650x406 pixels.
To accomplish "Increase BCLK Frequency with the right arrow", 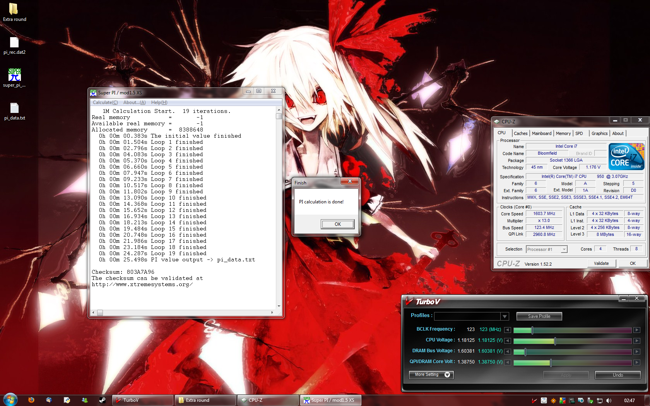I will click(x=636, y=330).
